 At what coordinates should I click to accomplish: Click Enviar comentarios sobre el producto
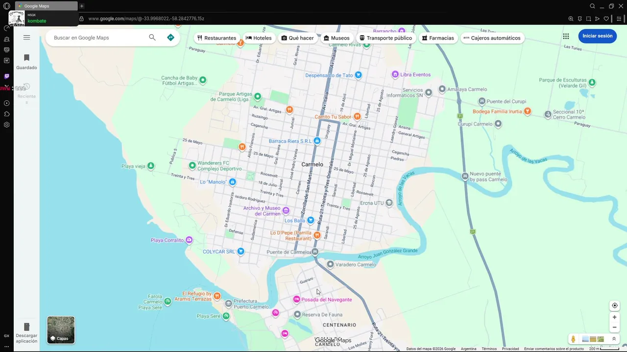point(554,349)
